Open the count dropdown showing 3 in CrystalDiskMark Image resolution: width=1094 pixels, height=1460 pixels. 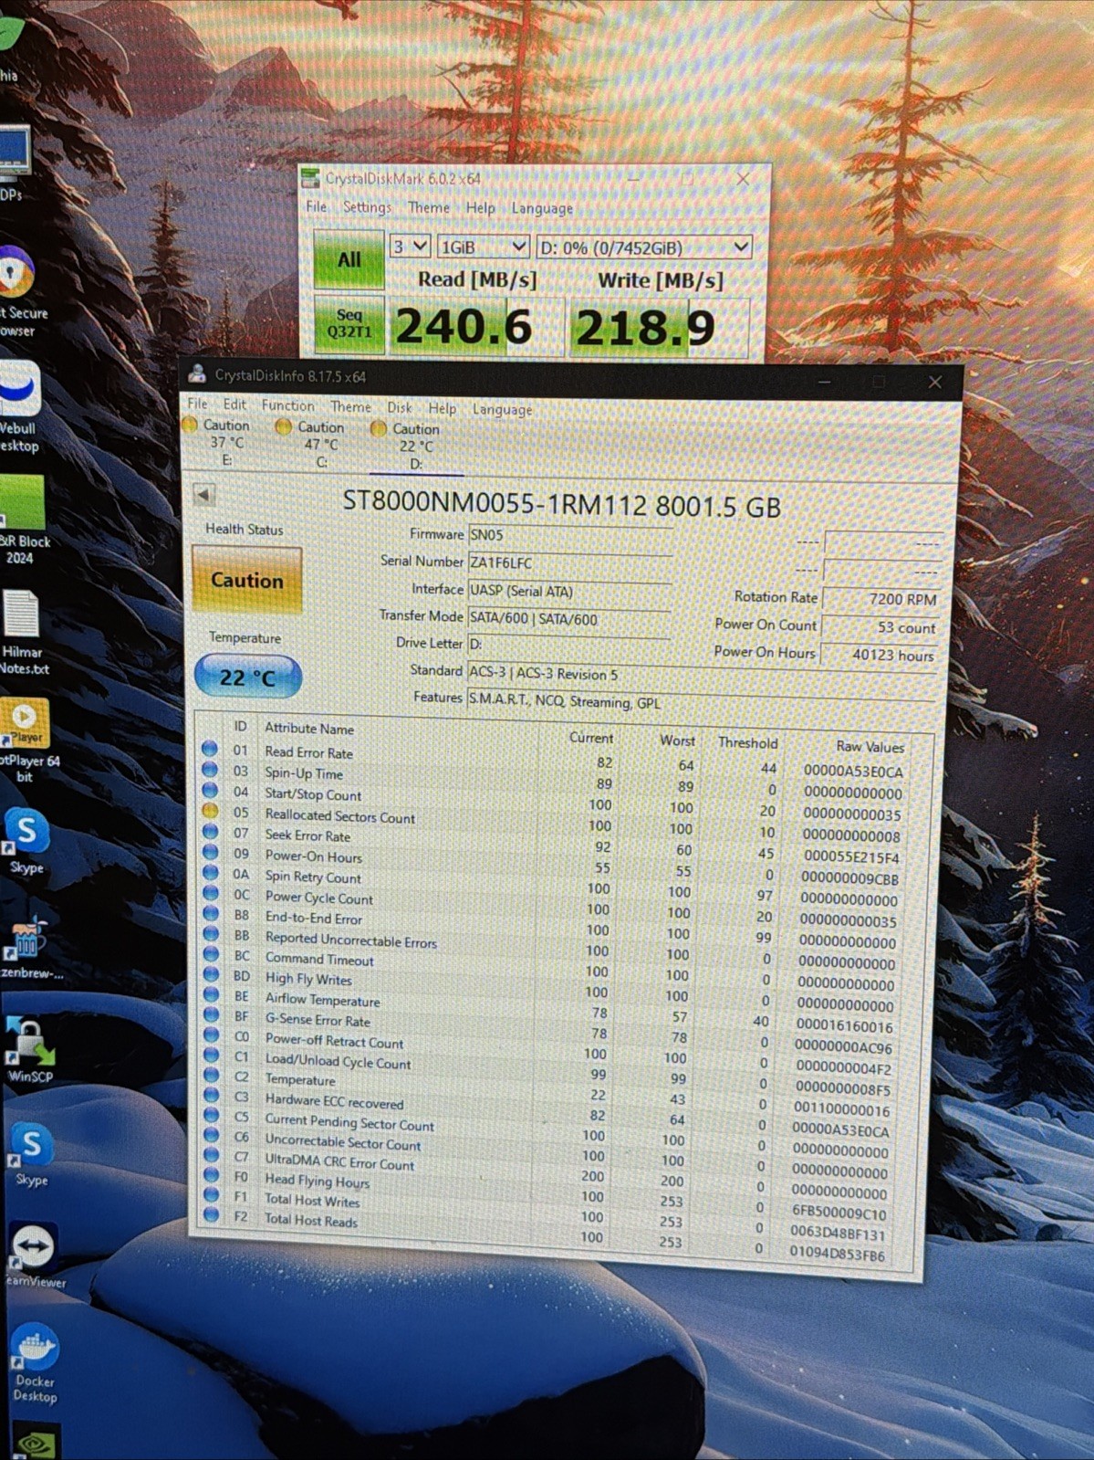(410, 246)
